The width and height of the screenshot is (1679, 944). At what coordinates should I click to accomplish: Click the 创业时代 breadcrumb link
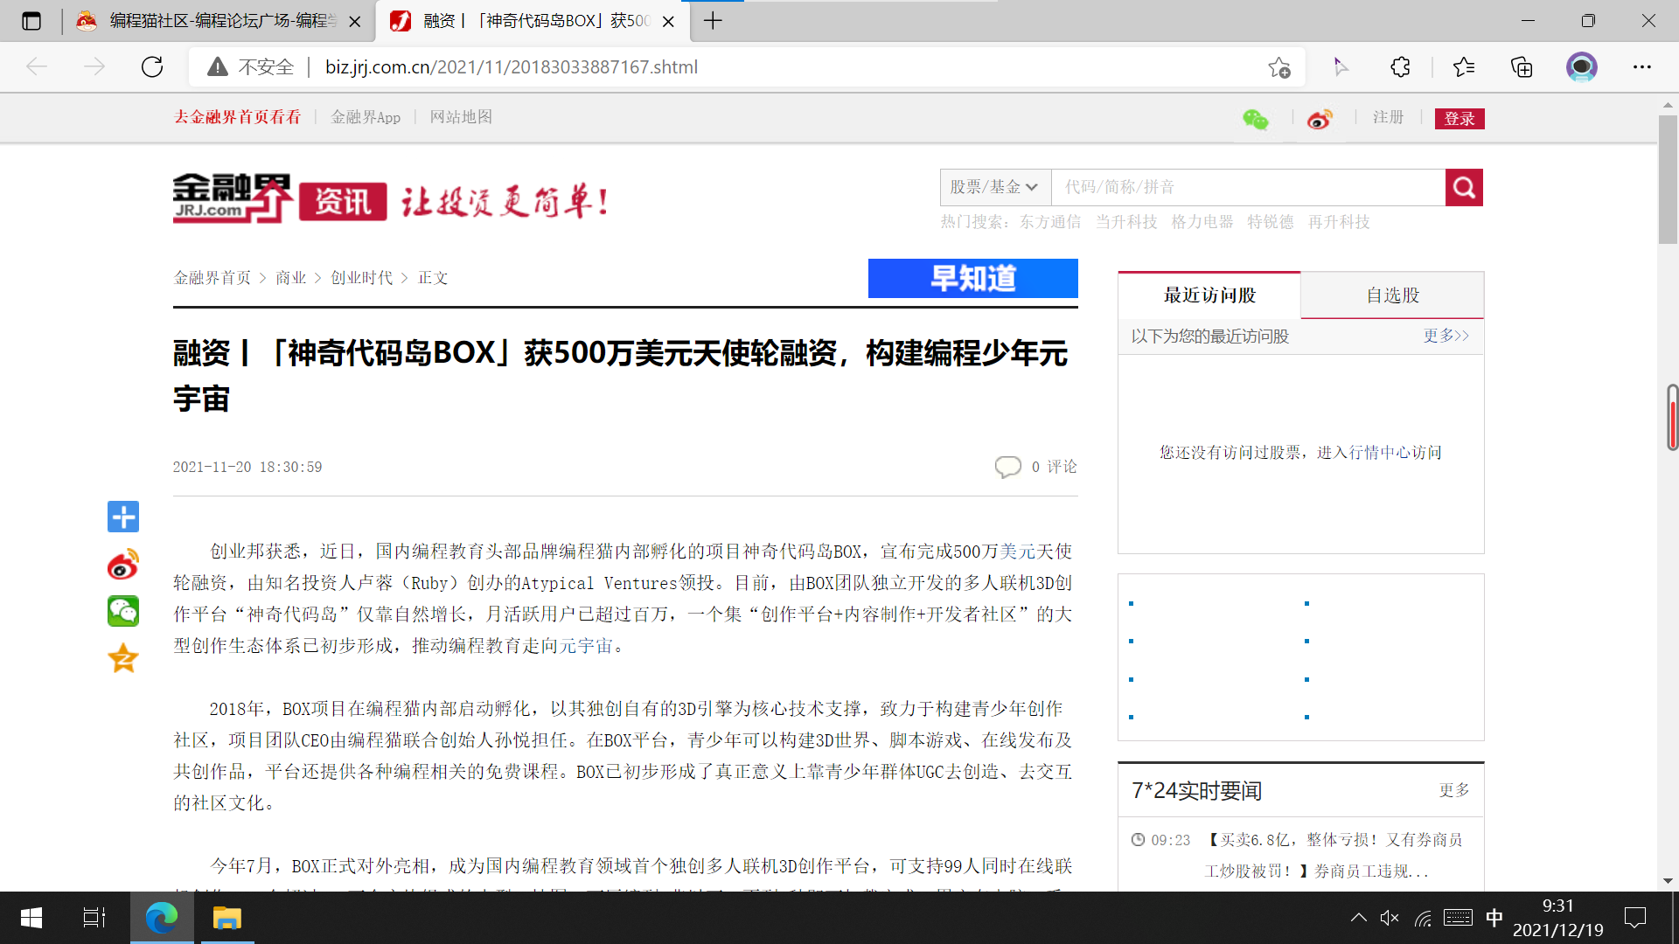362,278
